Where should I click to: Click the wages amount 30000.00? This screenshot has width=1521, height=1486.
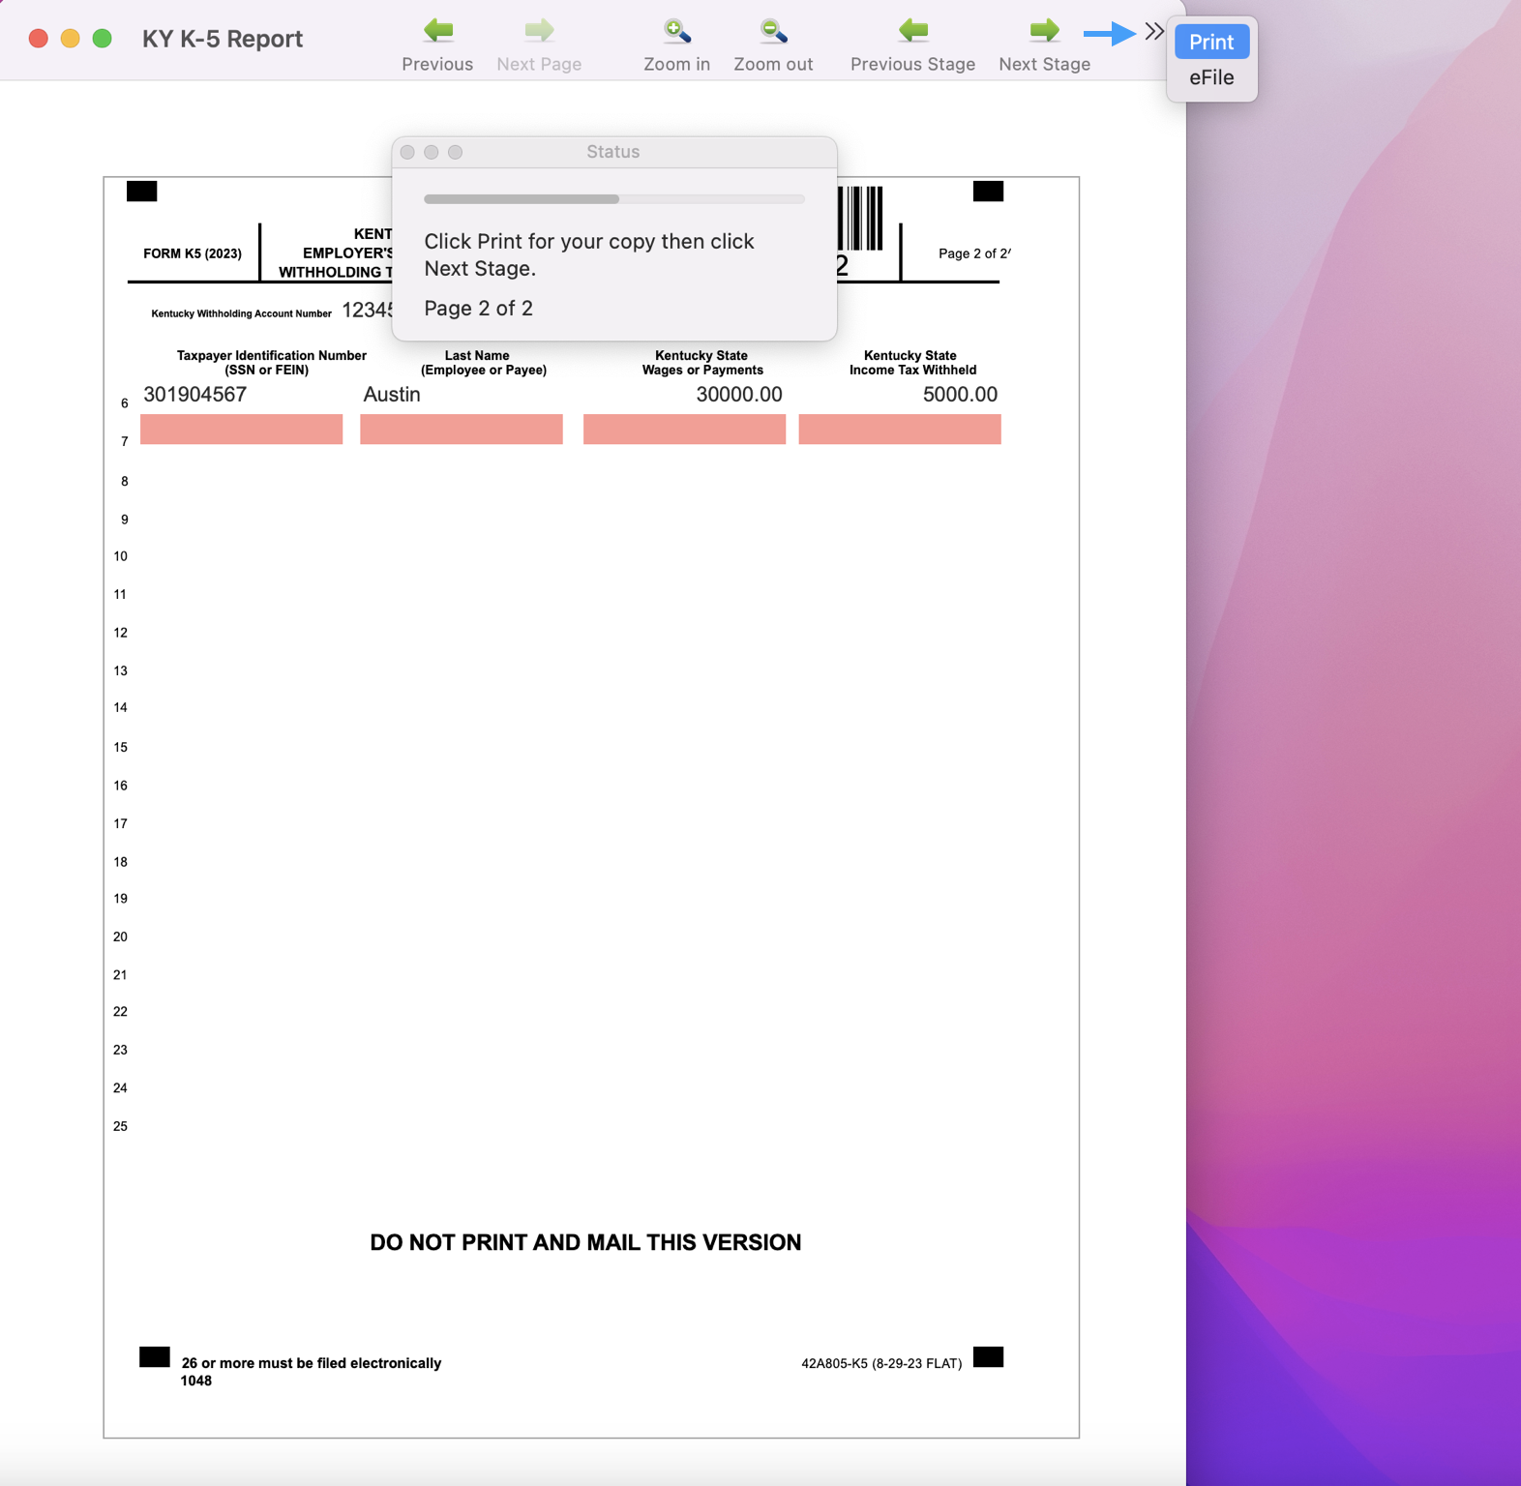click(x=738, y=395)
